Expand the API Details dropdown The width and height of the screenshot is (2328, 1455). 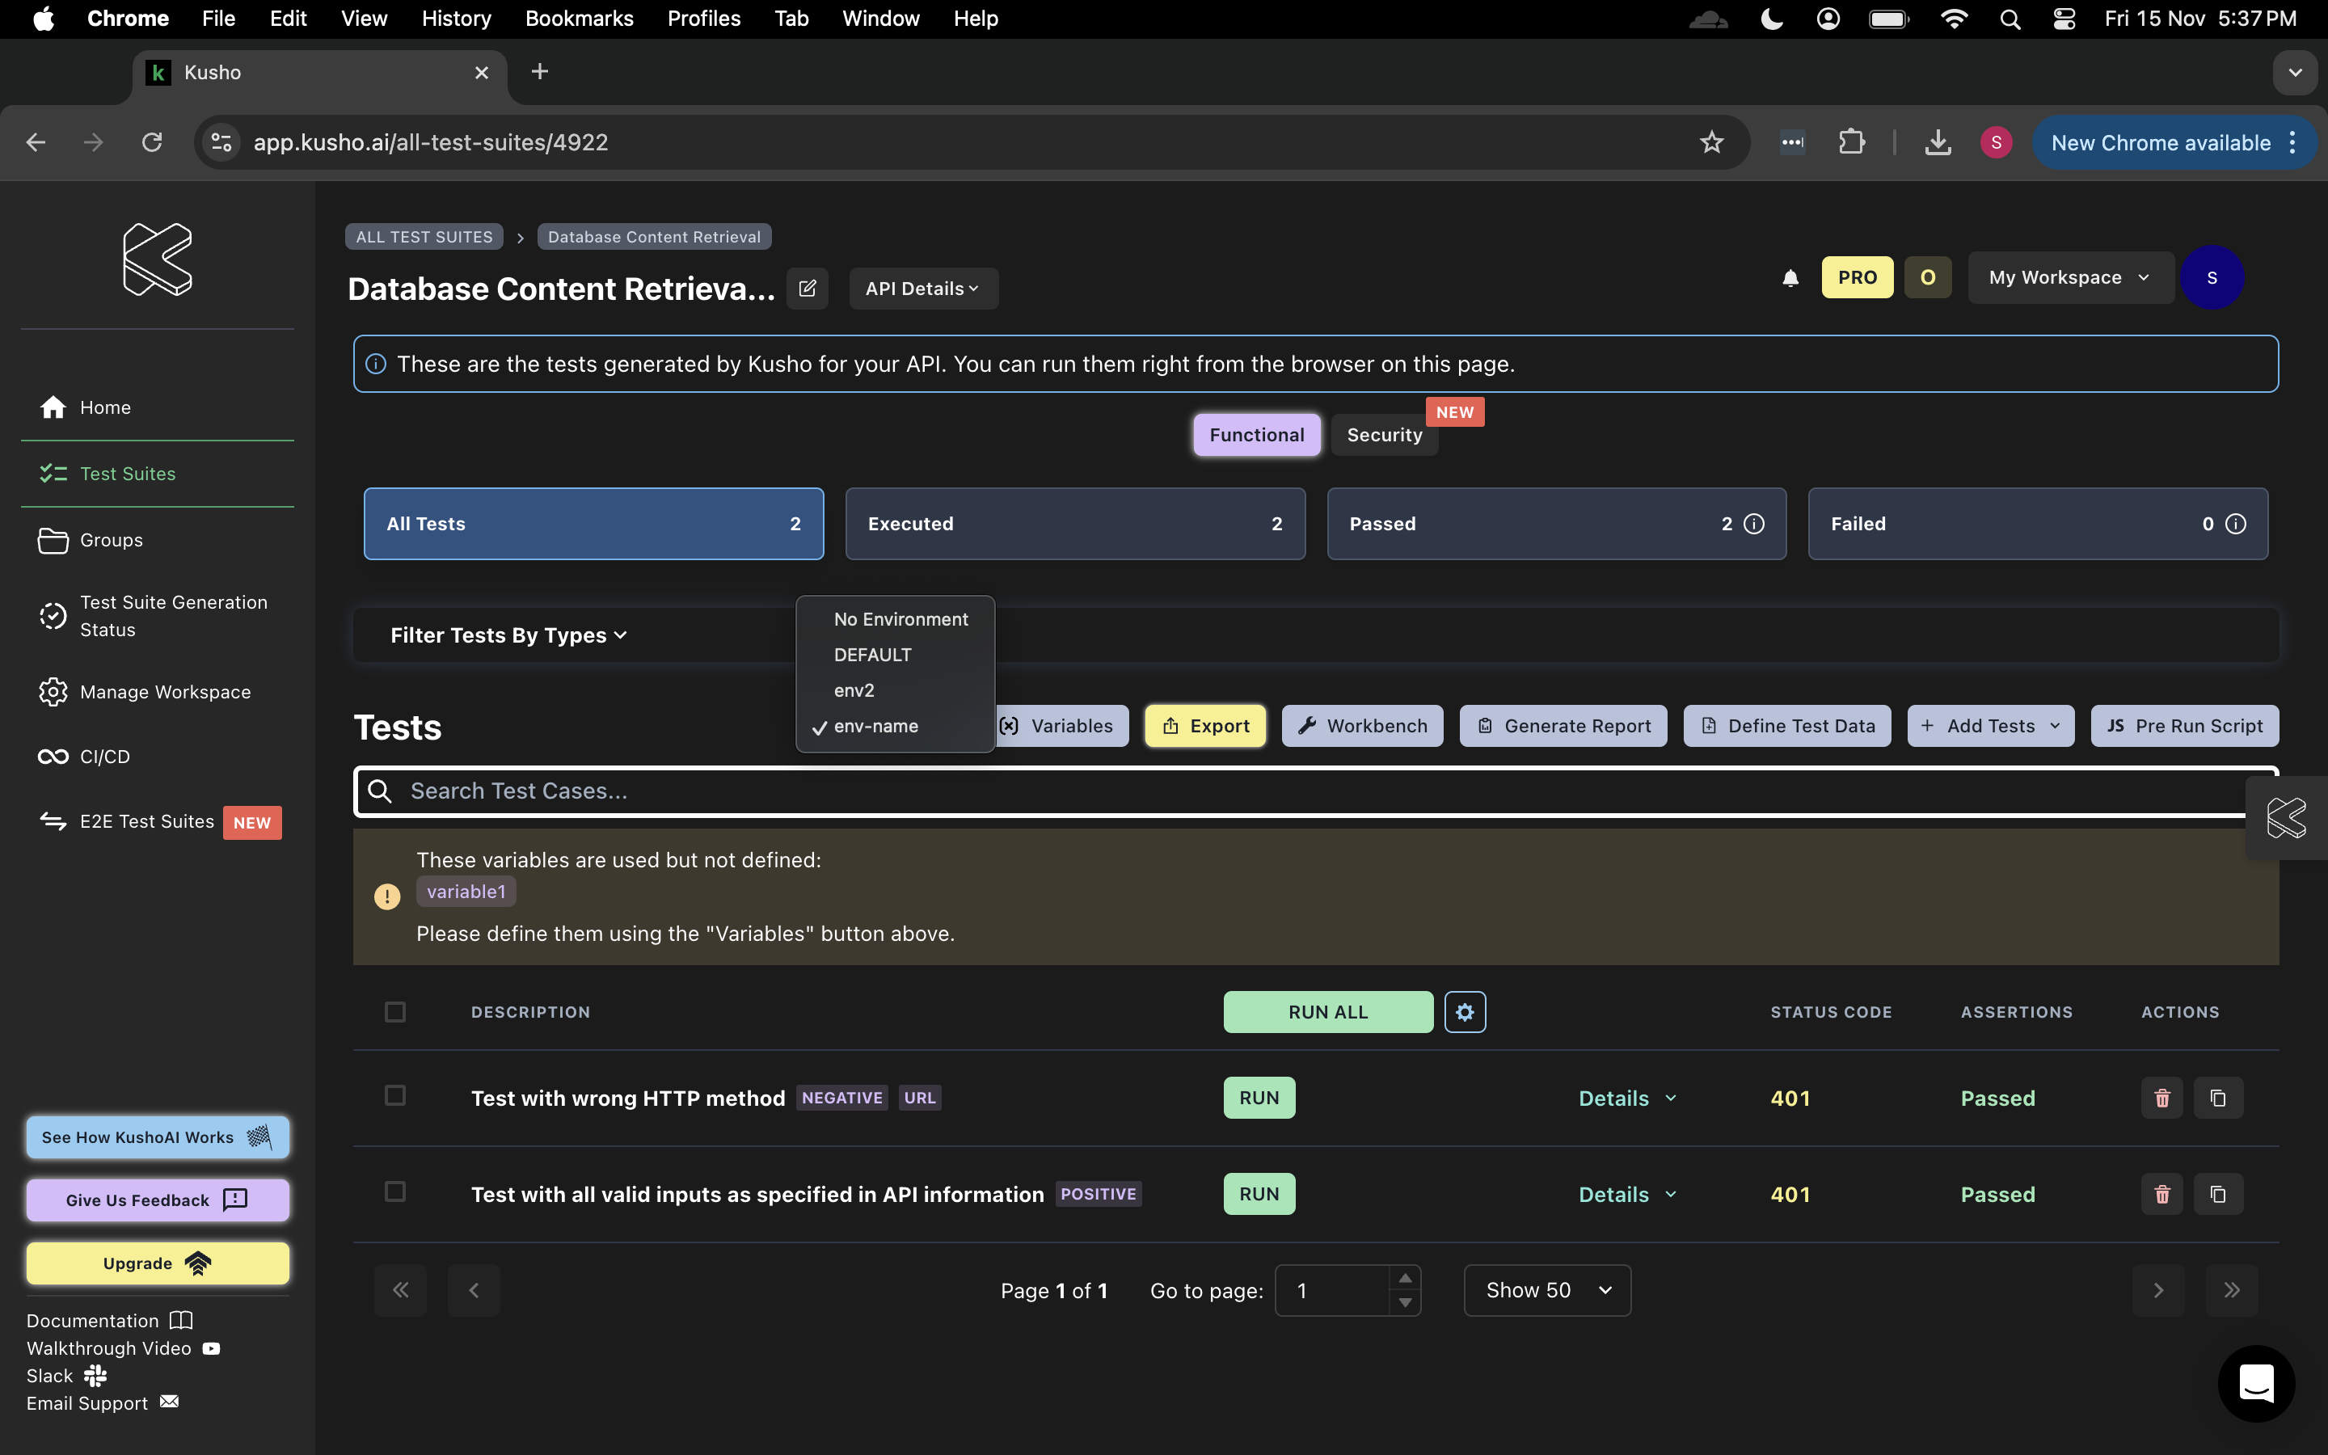pos(921,289)
